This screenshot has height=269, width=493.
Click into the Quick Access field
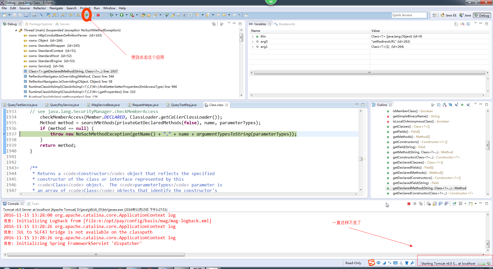(x=409, y=15)
